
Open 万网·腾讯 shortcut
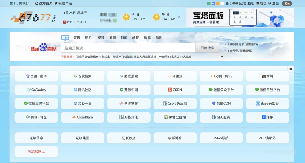coord(221,76)
